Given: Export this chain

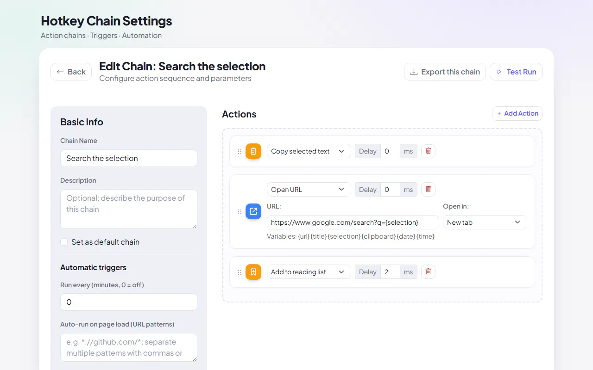Looking at the screenshot, I should [445, 72].
